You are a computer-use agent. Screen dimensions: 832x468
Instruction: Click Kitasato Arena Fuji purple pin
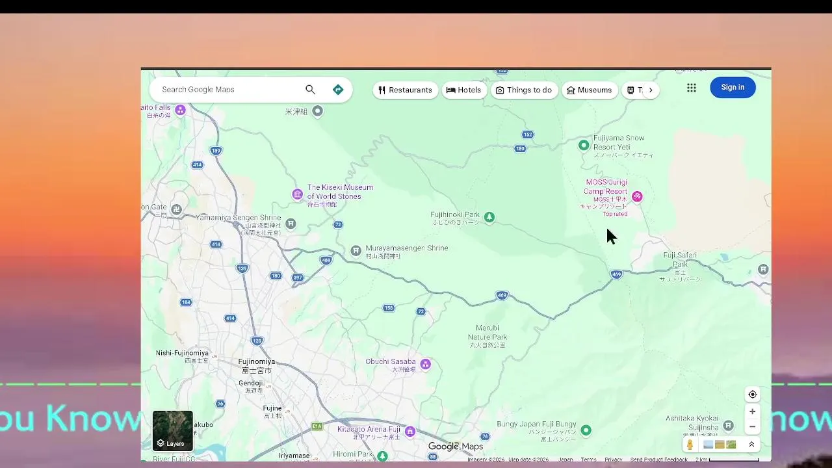(x=409, y=431)
